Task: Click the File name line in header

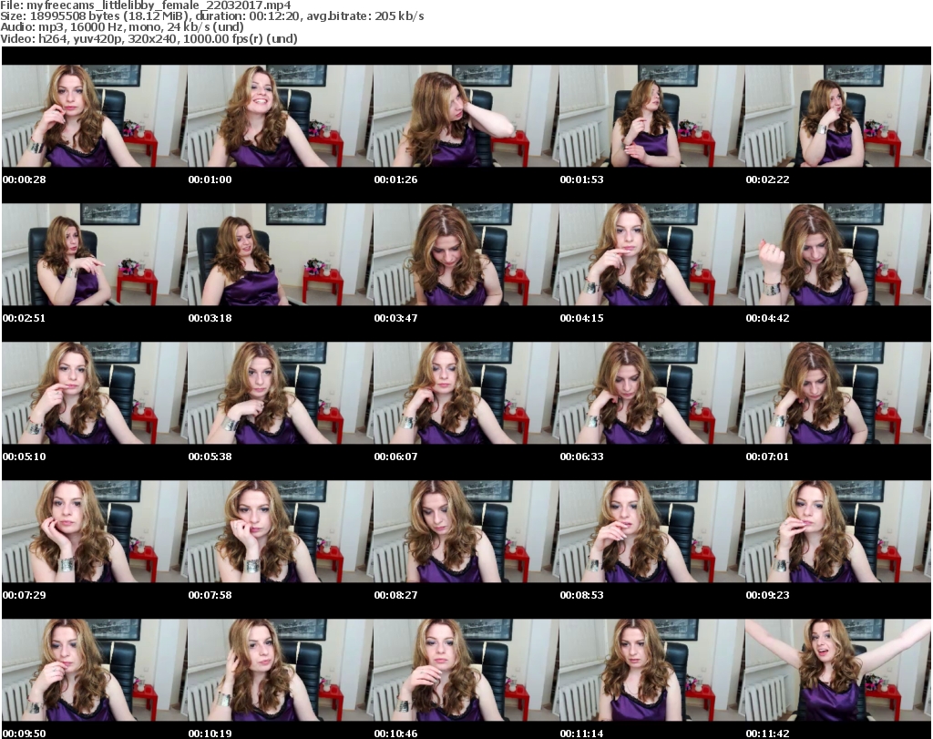Action: [146, 5]
